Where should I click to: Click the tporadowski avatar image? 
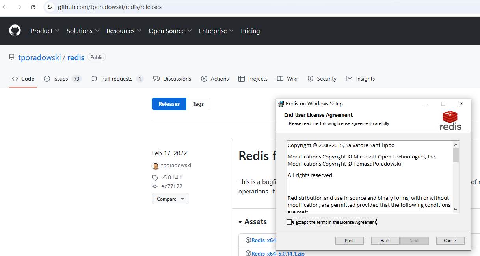click(x=156, y=166)
